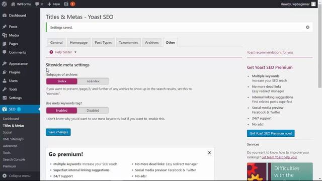Click the page vertical scrollbar
Viewport: 322px width, 181px height.
320,47
